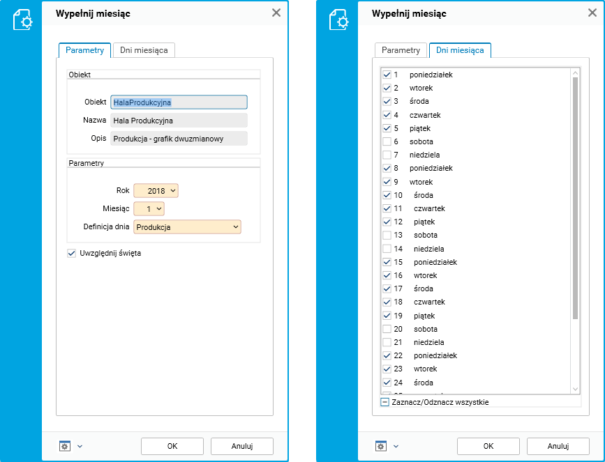
Task: Open the Rok dropdown showing 2018
Action: coord(156,190)
